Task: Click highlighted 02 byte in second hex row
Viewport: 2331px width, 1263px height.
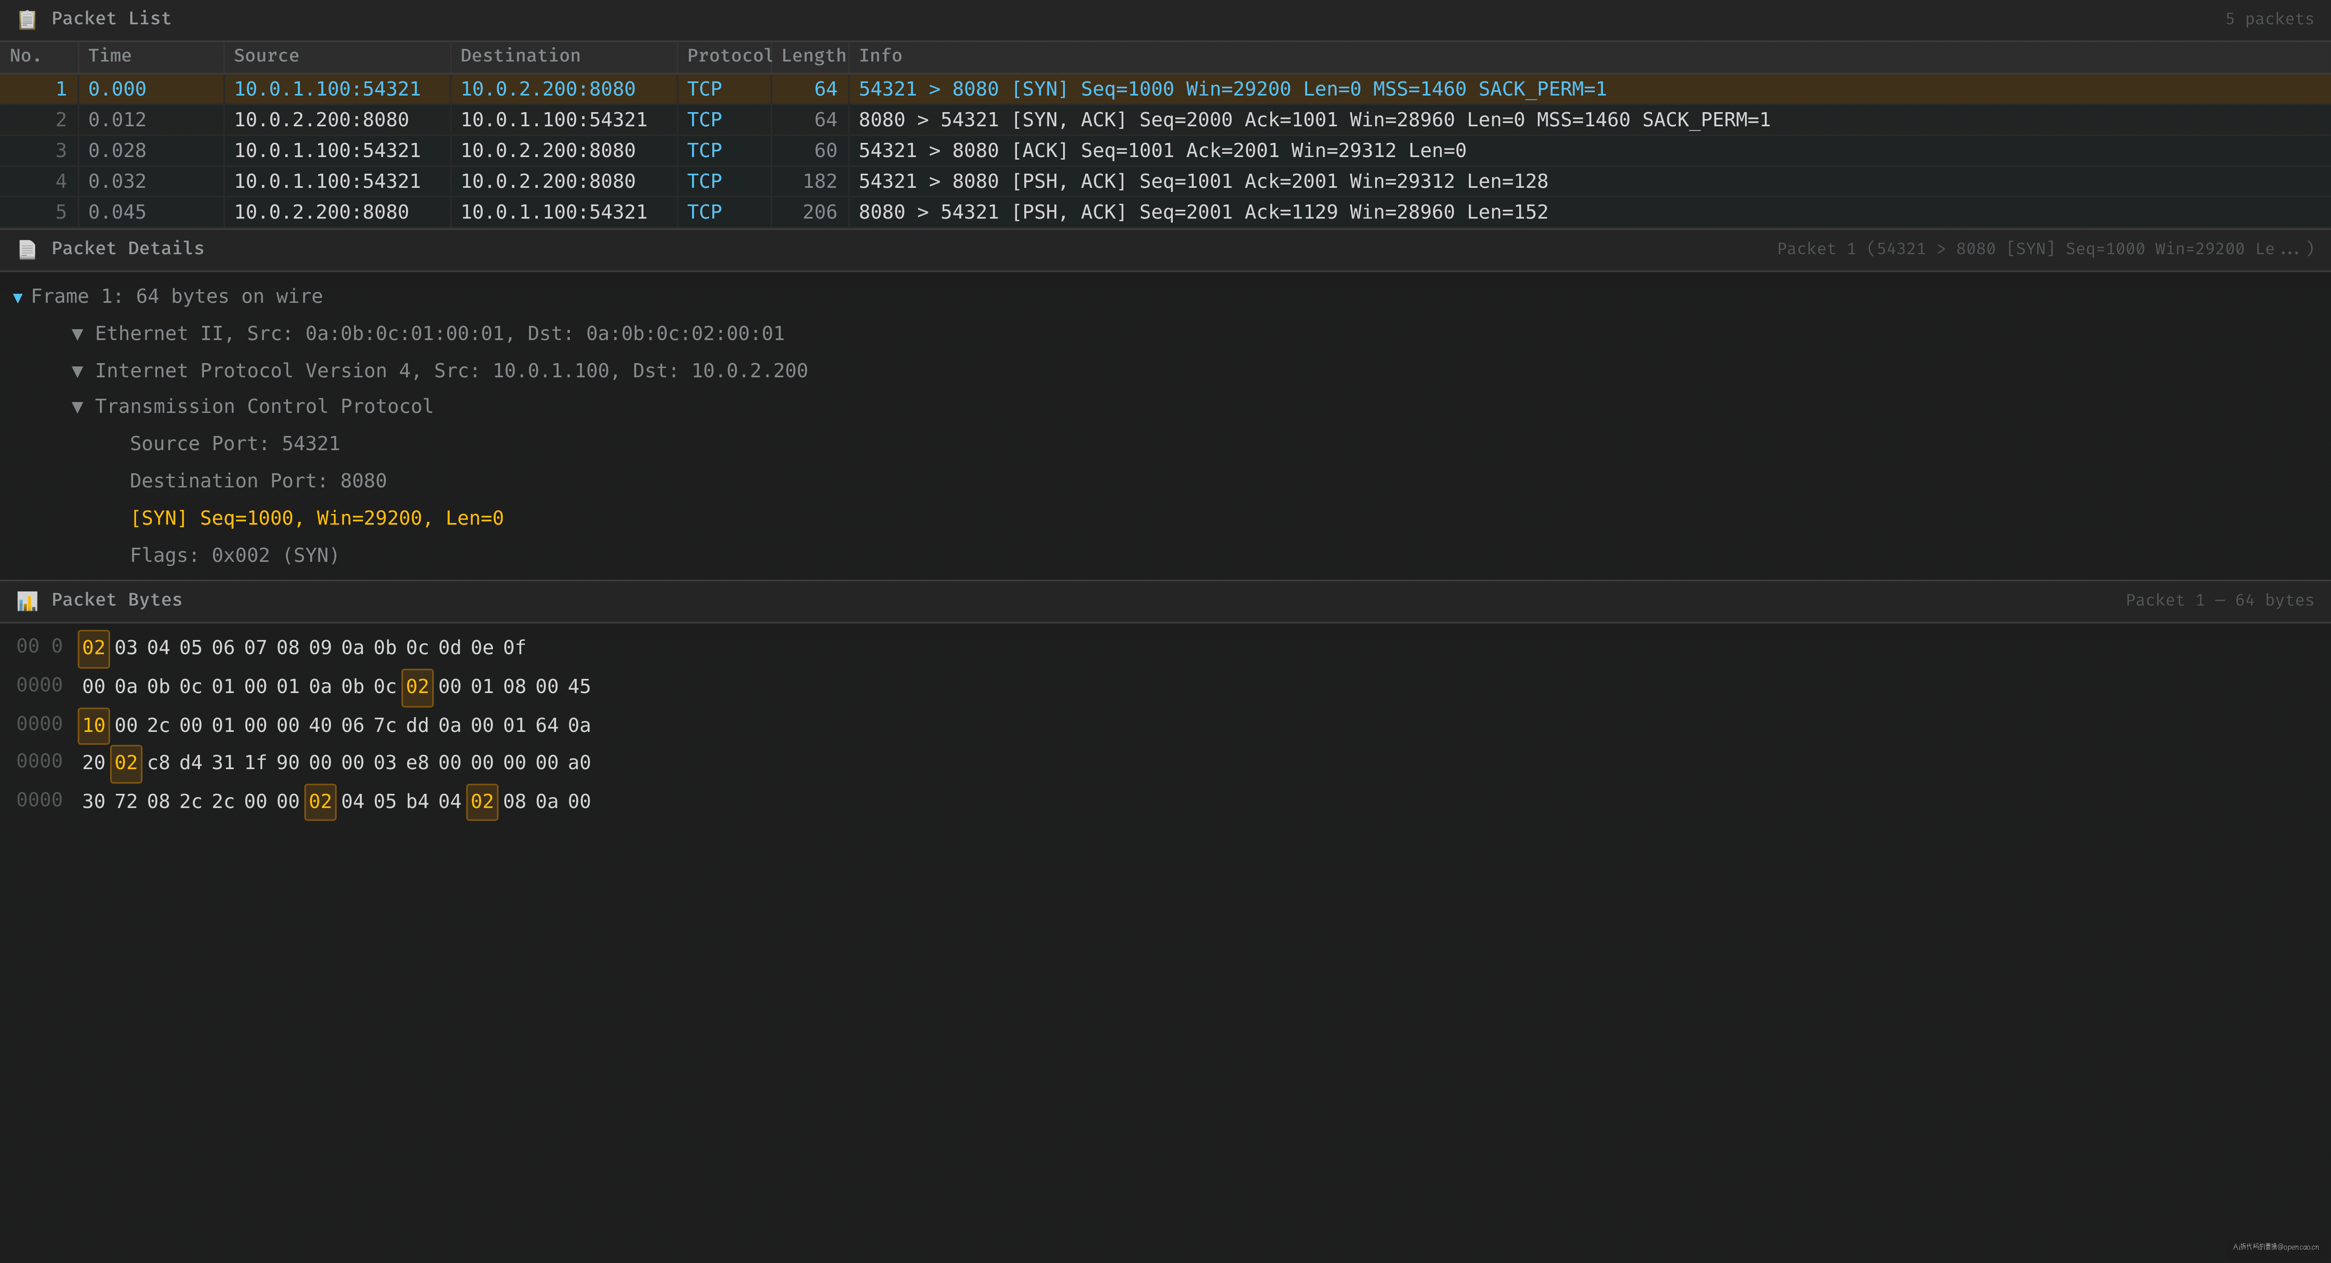Action: 417,687
